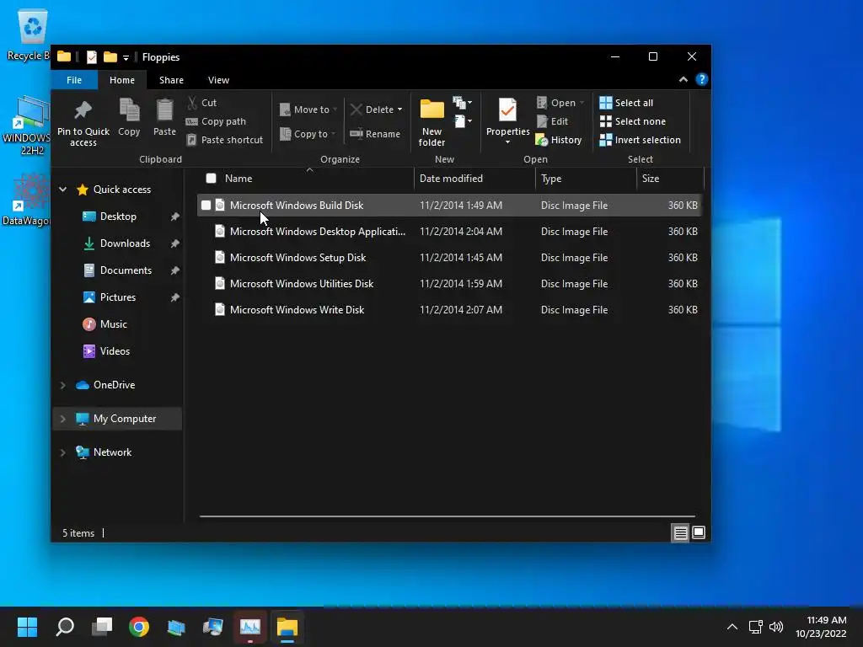The image size is (863, 647).
Task: Open Documents in navigation pane
Action: [x=118, y=270]
